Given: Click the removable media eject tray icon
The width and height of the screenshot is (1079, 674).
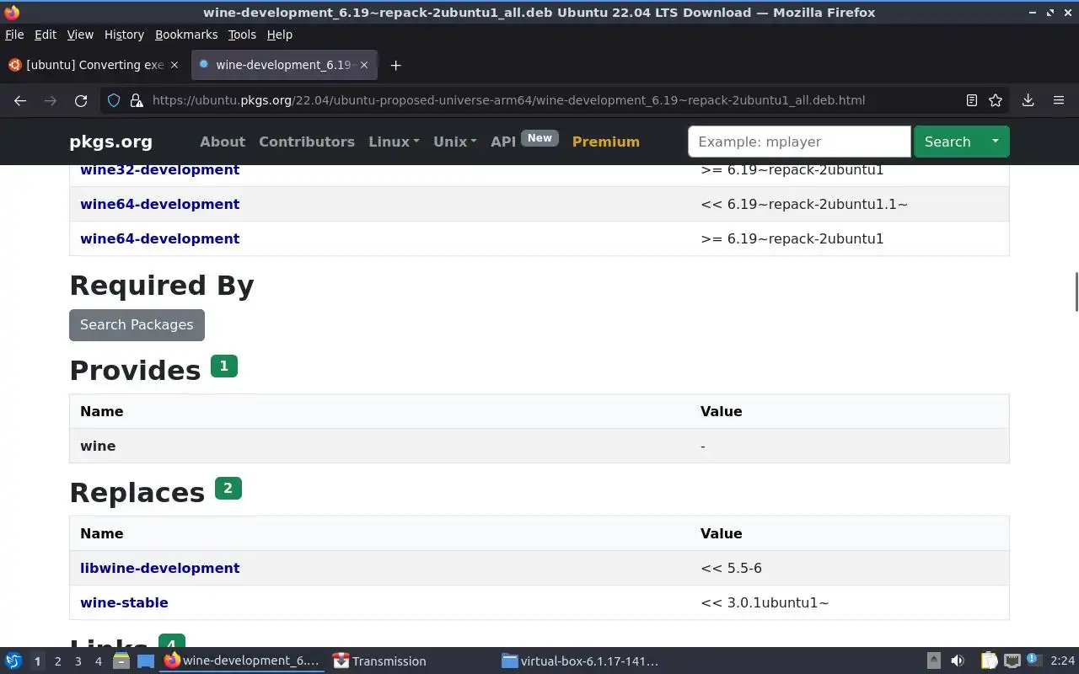Looking at the screenshot, I should pyautogui.click(x=934, y=661).
